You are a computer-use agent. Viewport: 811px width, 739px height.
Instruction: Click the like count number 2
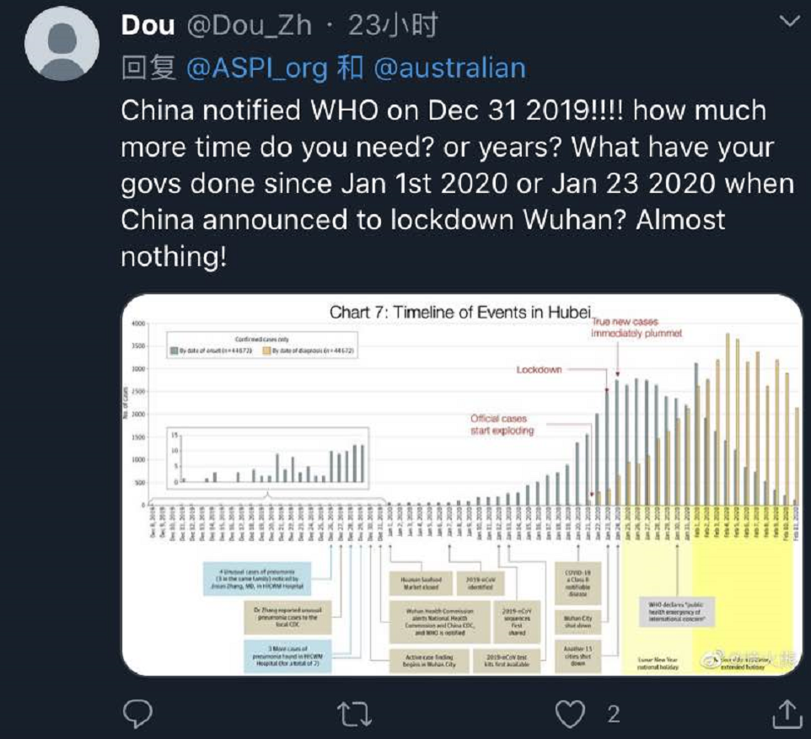pos(613,715)
